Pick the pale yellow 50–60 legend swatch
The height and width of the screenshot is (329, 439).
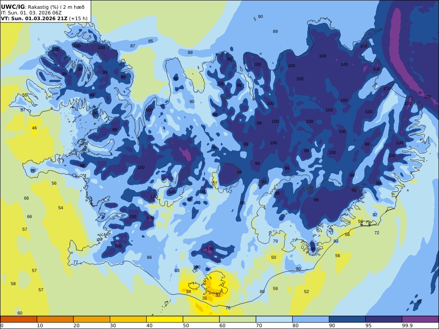pyautogui.click(x=201, y=319)
